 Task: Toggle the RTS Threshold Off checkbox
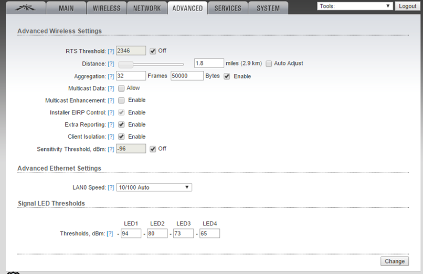[x=153, y=51]
